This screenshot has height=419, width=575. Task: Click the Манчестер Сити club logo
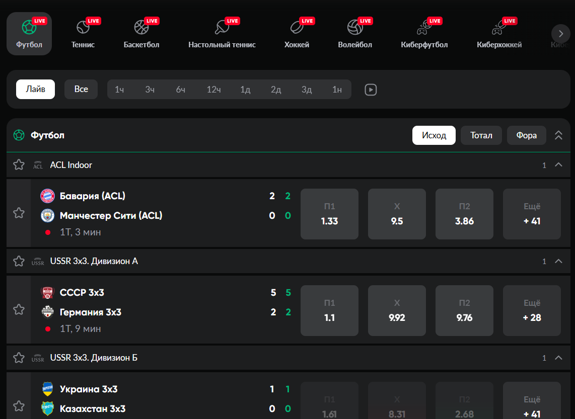coord(47,216)
